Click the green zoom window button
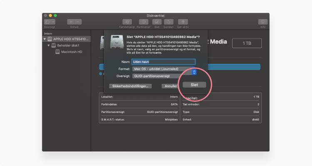The image size is (312, 166). point(55,15)
